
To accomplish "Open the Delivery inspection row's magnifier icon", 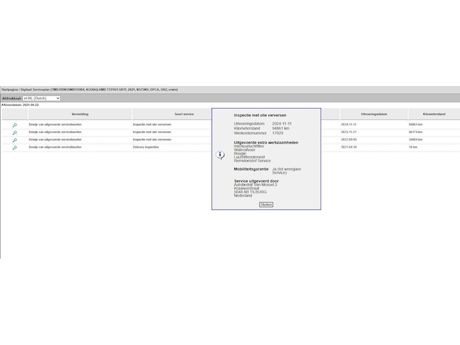I will tap(14, 147).
